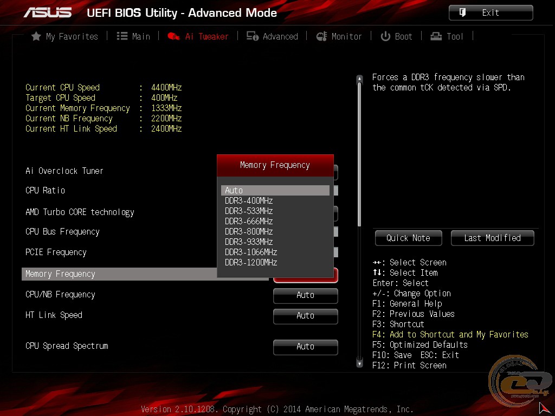Exit the BIOS utility

(x=491, y=13)
